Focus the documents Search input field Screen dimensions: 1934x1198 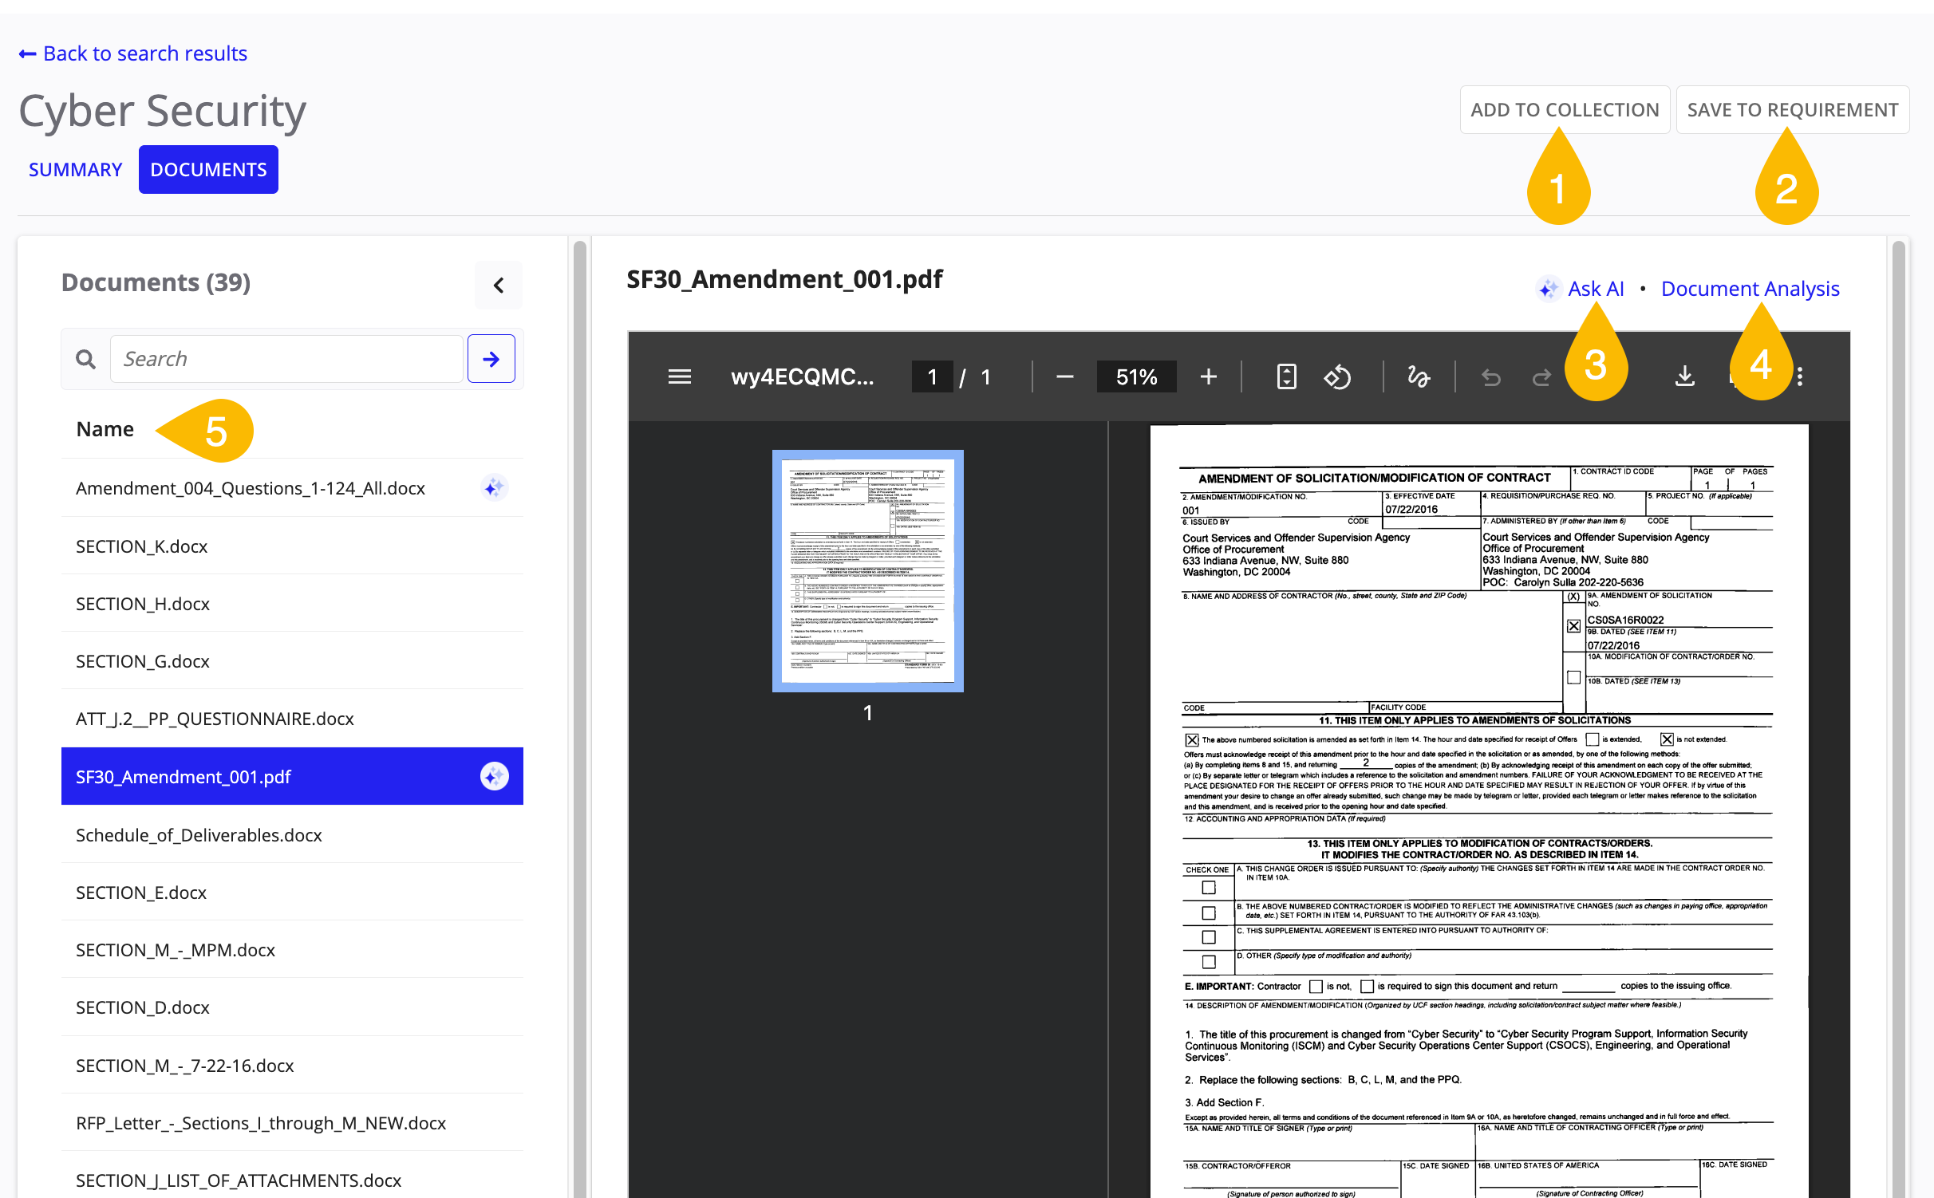(286, 359)
